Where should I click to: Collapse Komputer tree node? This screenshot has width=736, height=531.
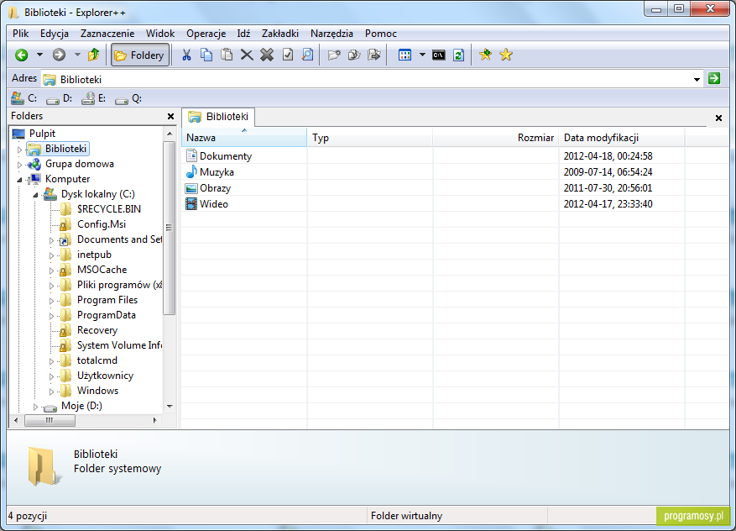click(19, 180)
